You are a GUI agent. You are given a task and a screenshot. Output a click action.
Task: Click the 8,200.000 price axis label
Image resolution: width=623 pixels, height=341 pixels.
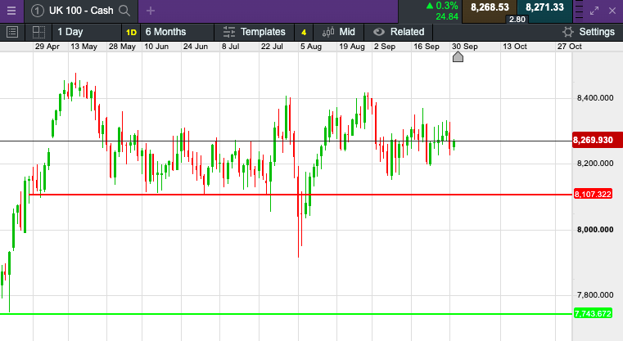595,164
